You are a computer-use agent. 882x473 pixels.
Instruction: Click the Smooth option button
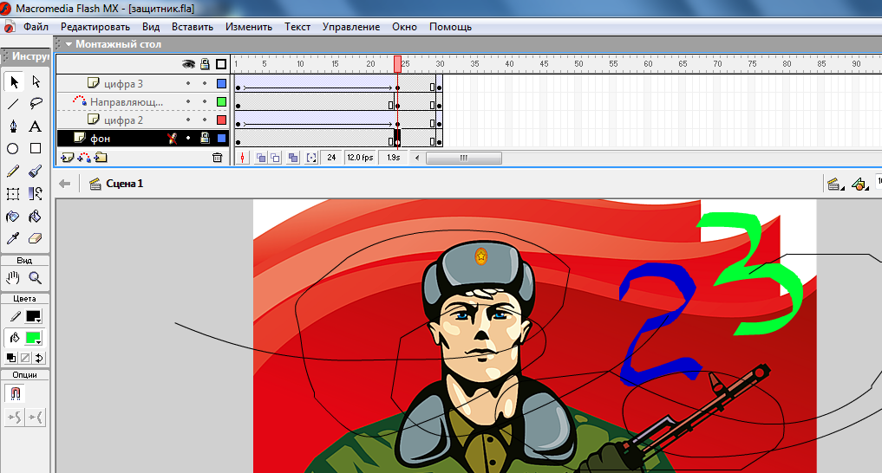click(x=14, y=418)
